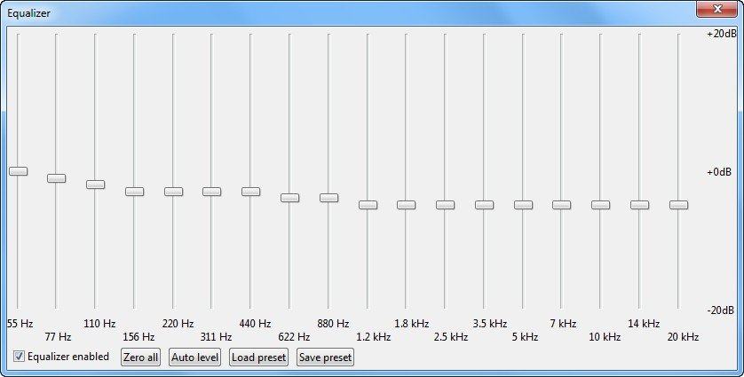Click the Auto level button
Viewport: 744px width, 377px height.
pos(194,357)
